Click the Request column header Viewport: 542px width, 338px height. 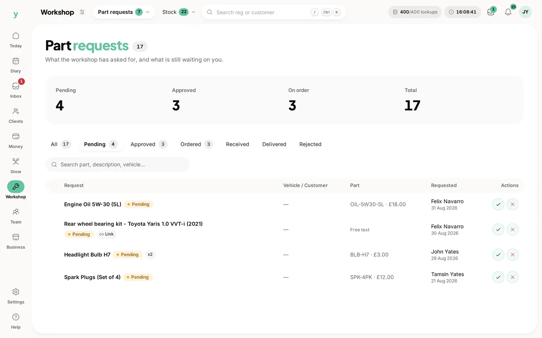(x=74, y=185)
